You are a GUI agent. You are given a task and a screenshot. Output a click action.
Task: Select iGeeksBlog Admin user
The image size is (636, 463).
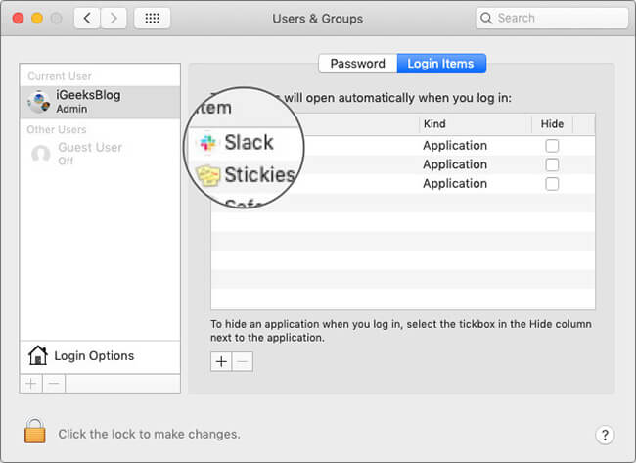[100, 102]
